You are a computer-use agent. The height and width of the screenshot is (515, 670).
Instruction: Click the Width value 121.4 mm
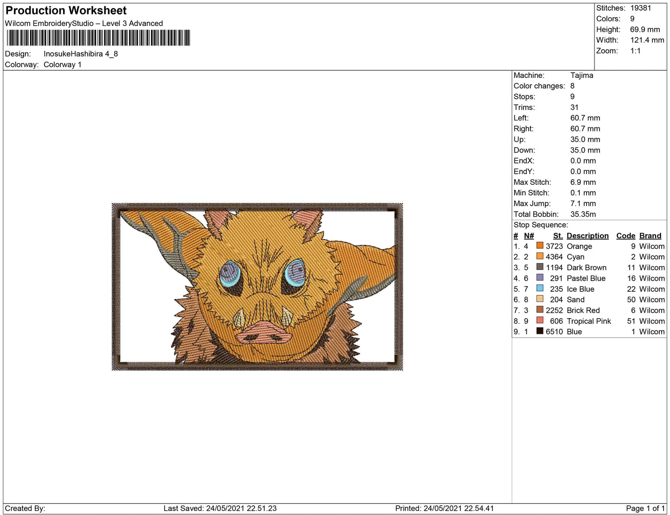pyautogui.click(x=647, y=40)
